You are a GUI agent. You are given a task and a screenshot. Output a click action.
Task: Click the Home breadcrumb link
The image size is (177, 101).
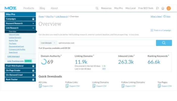coord(41,16)
